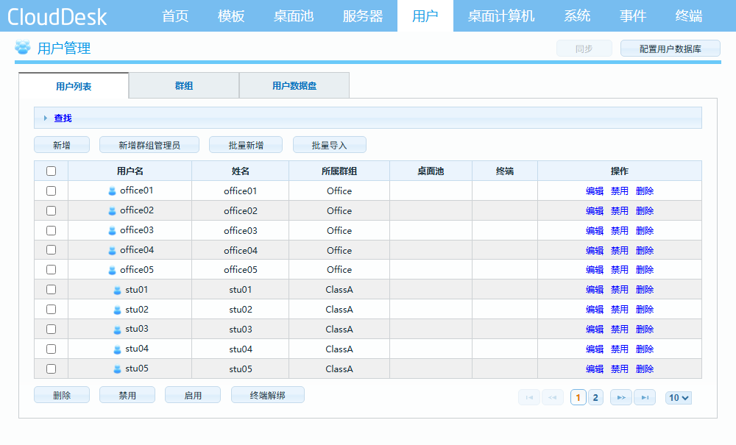Check the box for office05 row
Image resolution: width=736 pixels, height=445 pixels.
click(52, 270)
